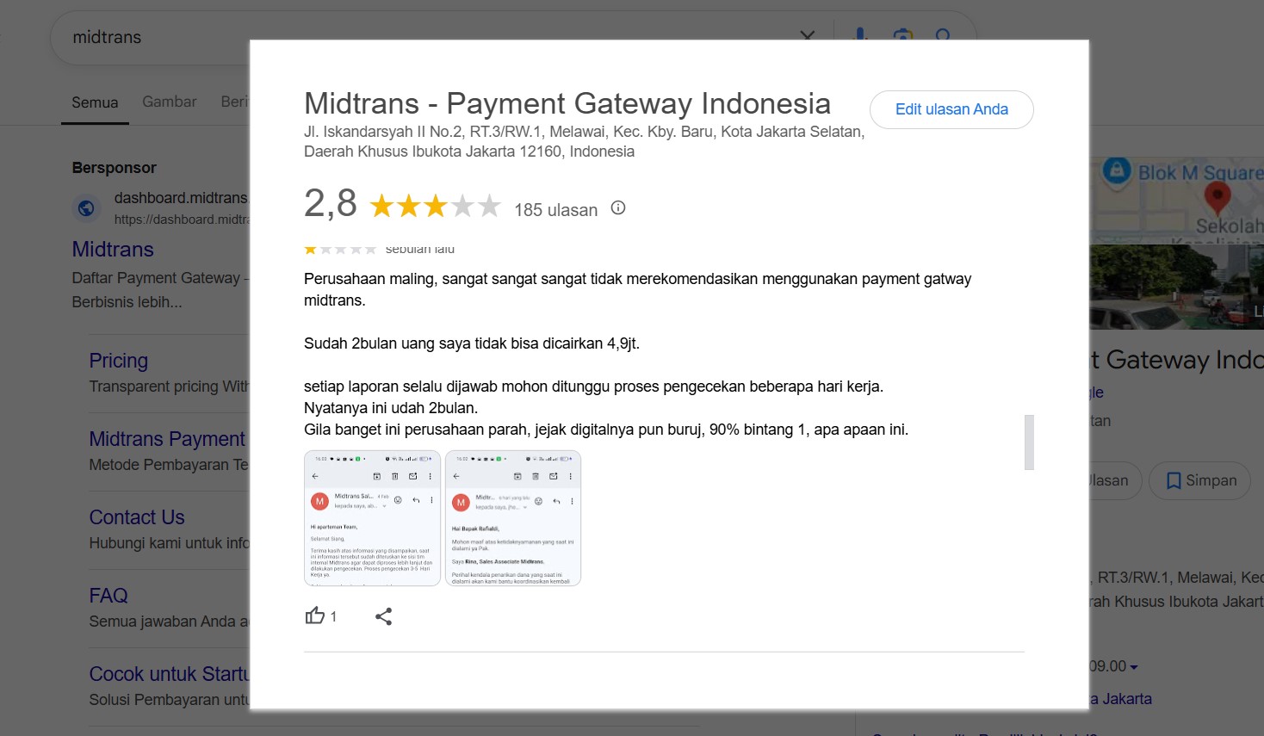Viewport: 1264px width, 736px height.
Task: Click the 2,8 star rating stars
Action: [x=435, y=207]
